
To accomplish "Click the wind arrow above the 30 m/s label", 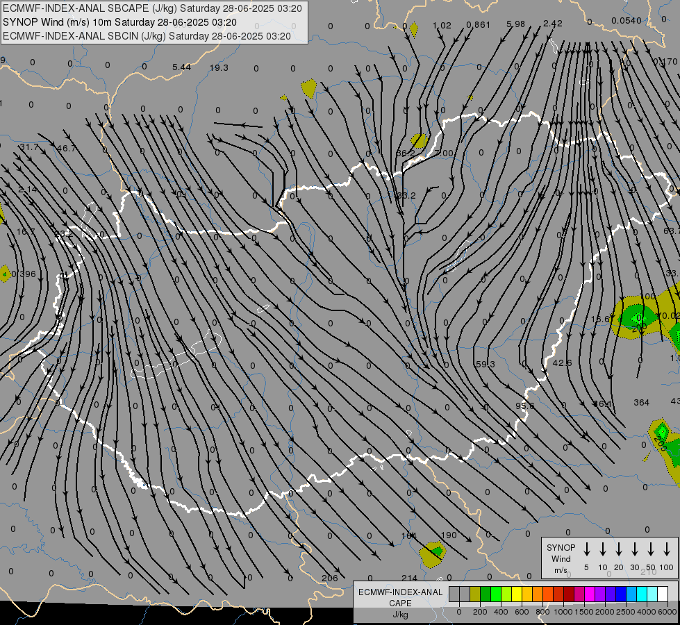I will (x=634, y=549).
